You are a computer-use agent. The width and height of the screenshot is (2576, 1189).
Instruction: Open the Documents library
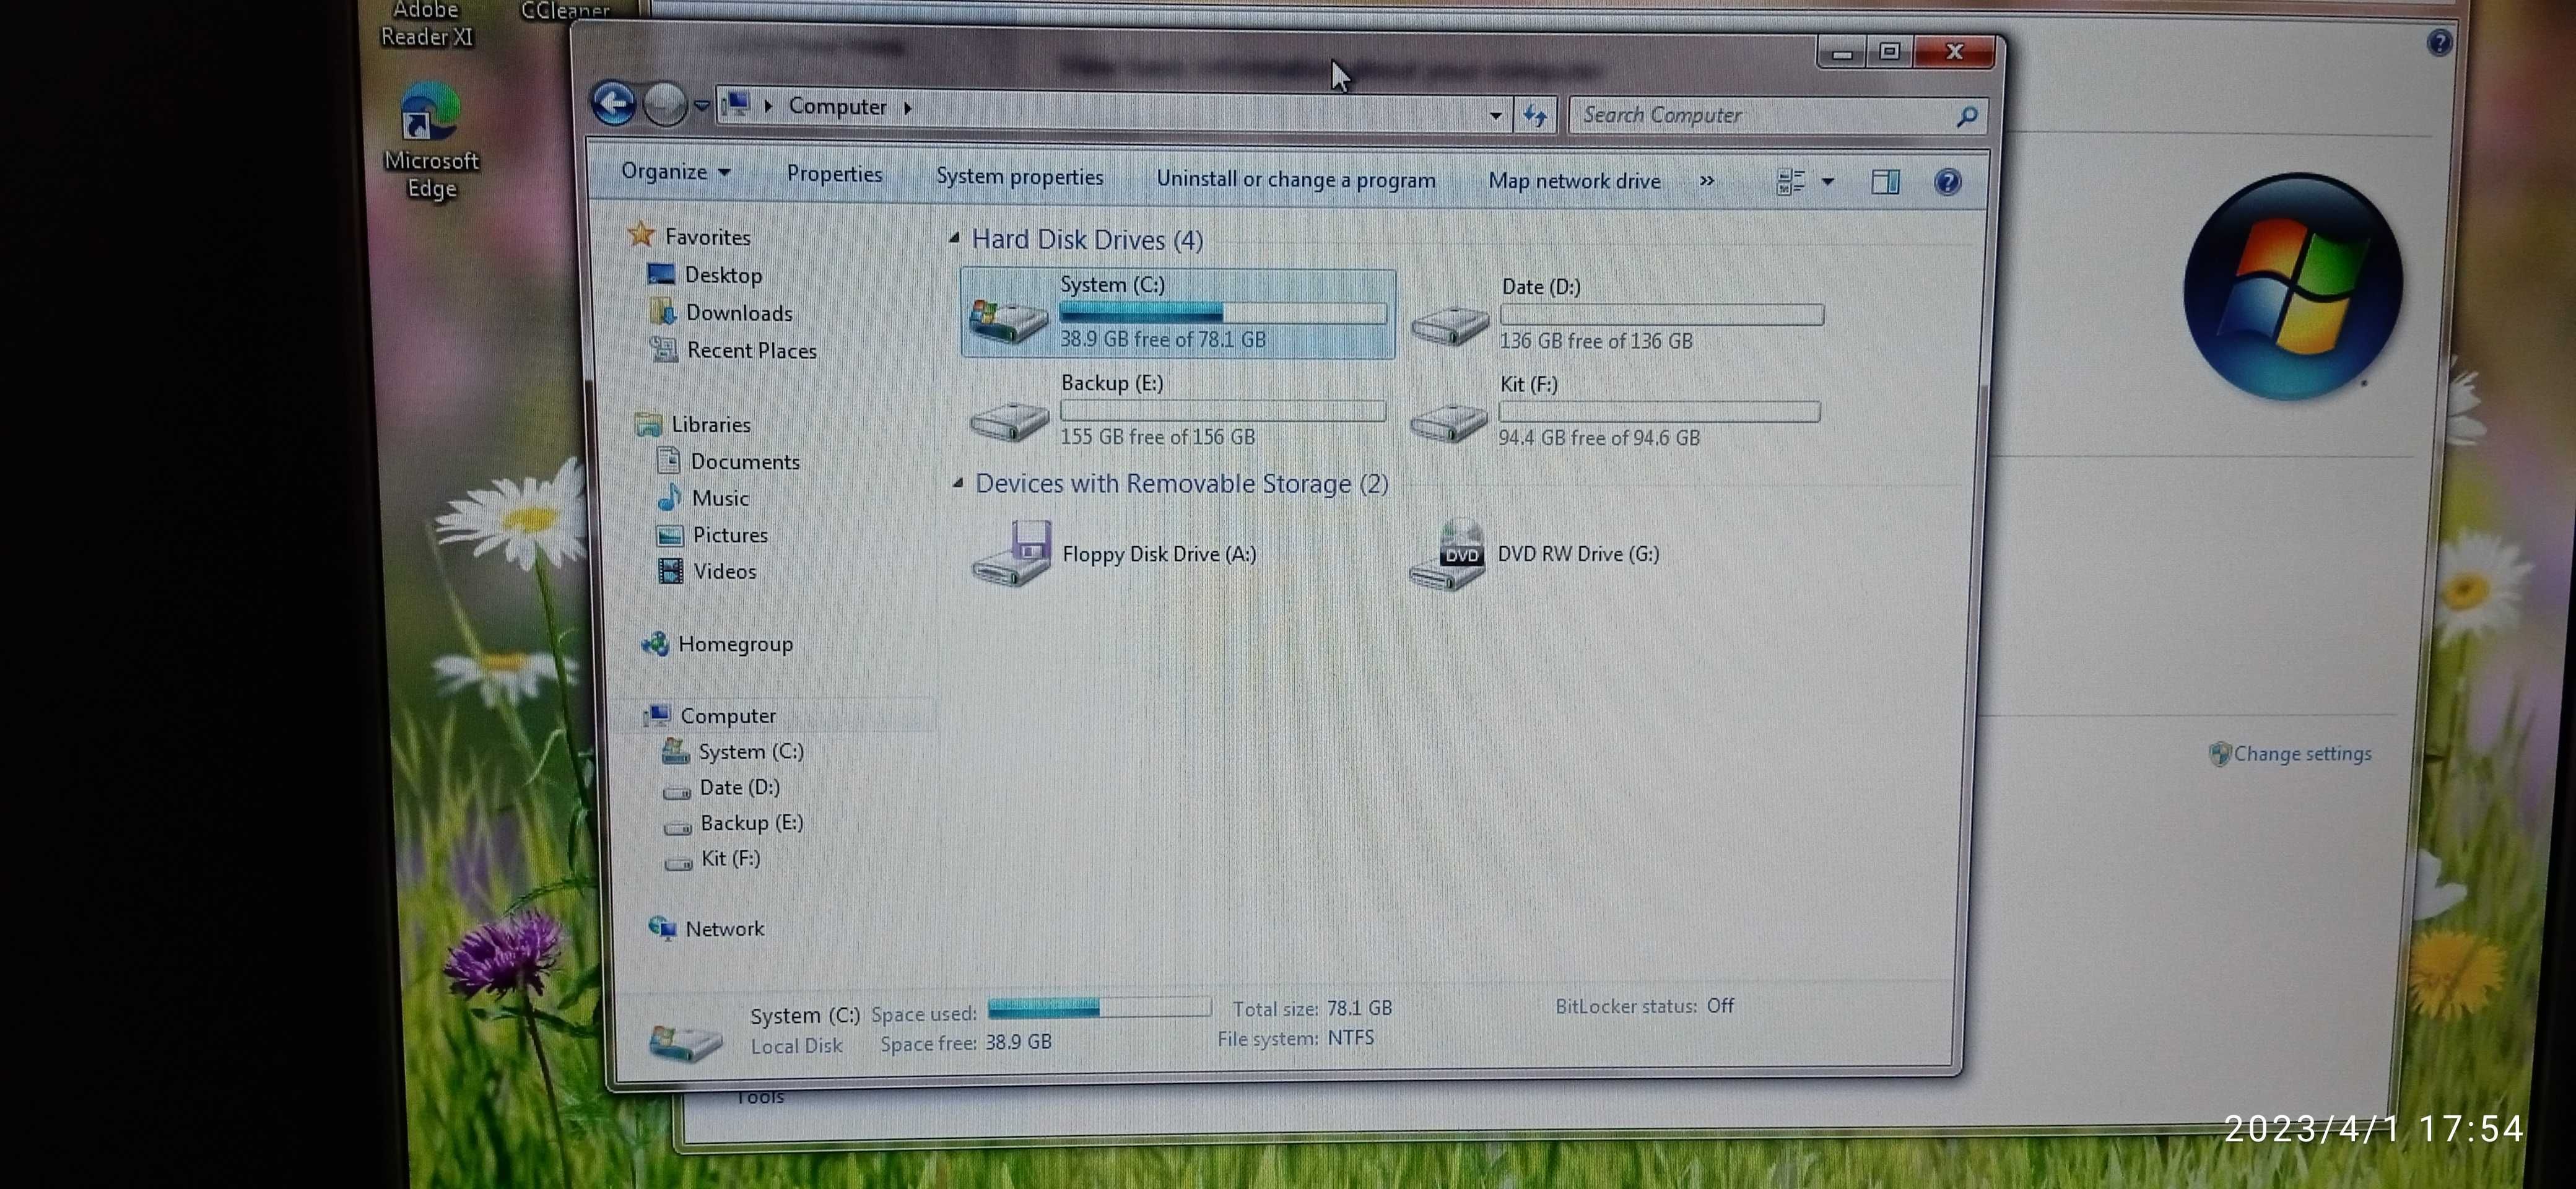pos(728,461)
